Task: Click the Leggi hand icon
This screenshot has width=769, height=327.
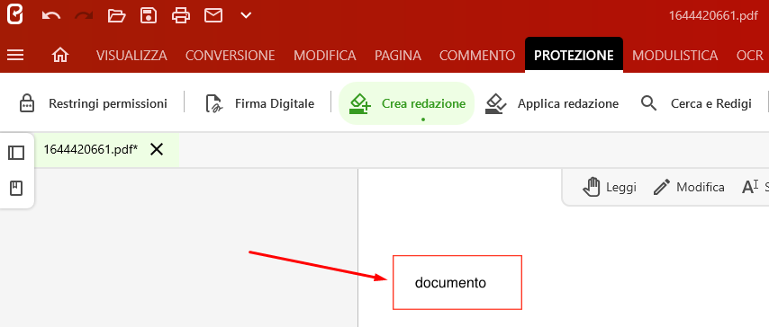Action: click(592, 187)
